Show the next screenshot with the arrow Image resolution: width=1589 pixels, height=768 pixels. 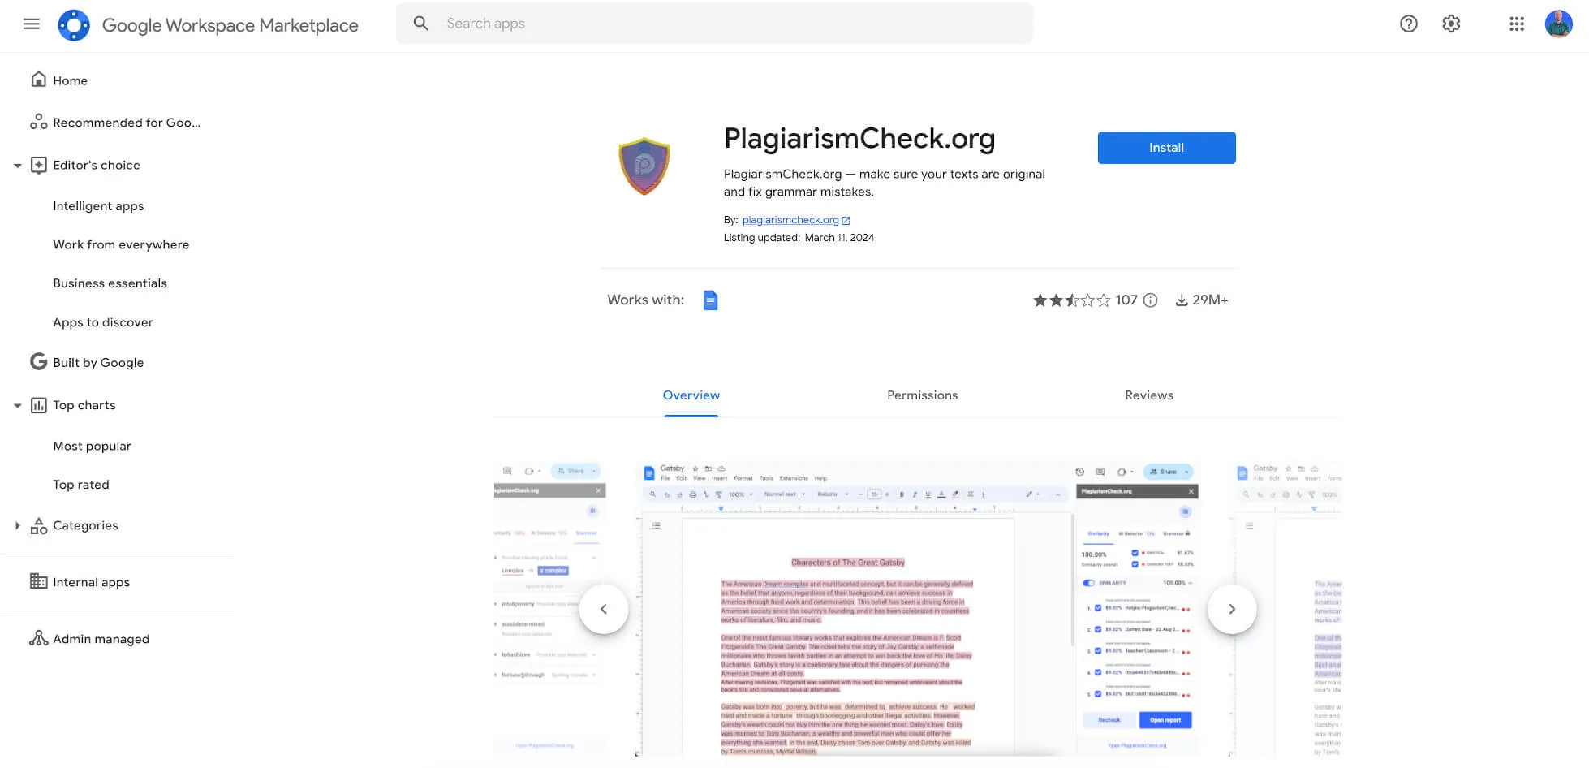click(x=1232, y=608)
